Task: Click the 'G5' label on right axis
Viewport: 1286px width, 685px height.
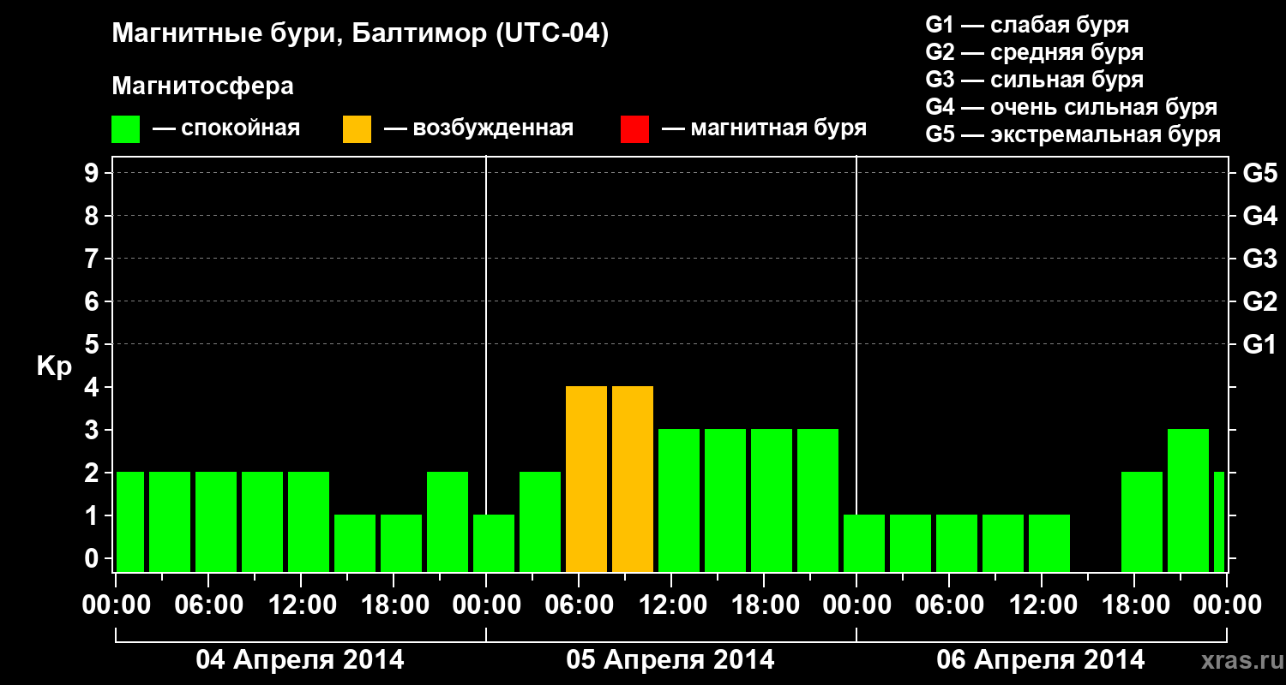Action: click(1259, 173)
